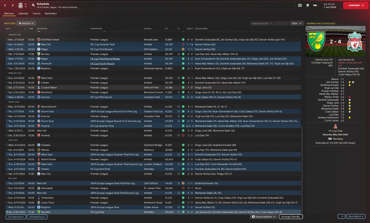The width and height of the screenshot is (370, 223).
Task: Toggle the selector on the Newcastle row
Action: pyautogui.click(x=7, y=188)
